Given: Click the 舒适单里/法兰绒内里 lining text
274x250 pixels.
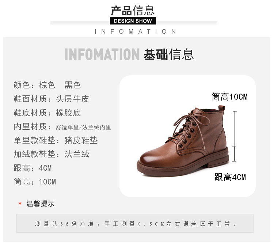Looking at the screenshot, I should coord(83,127).
